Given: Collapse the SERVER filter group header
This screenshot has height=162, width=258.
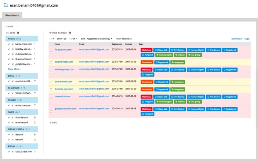Looking at the screenshot, I should [21, 100].
